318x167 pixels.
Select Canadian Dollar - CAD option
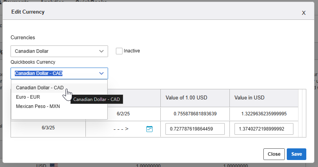coord(59,88)
